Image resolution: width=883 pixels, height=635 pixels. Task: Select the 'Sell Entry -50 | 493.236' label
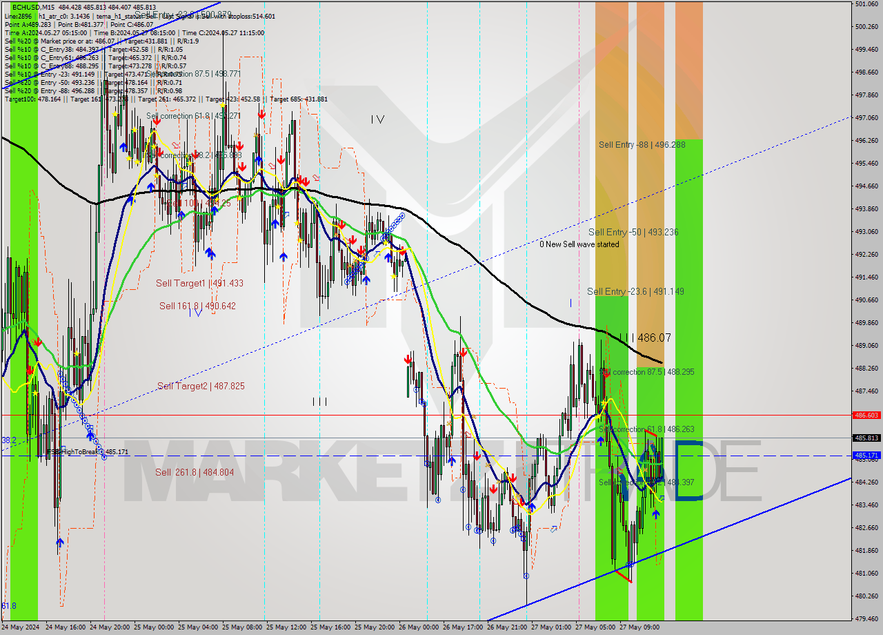633,233
